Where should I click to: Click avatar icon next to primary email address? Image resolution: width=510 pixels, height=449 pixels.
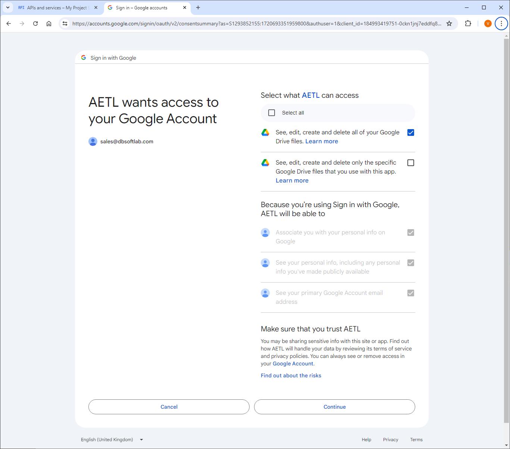265,293
